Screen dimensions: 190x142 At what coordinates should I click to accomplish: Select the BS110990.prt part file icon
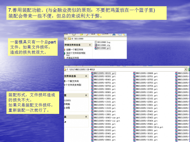96,48
